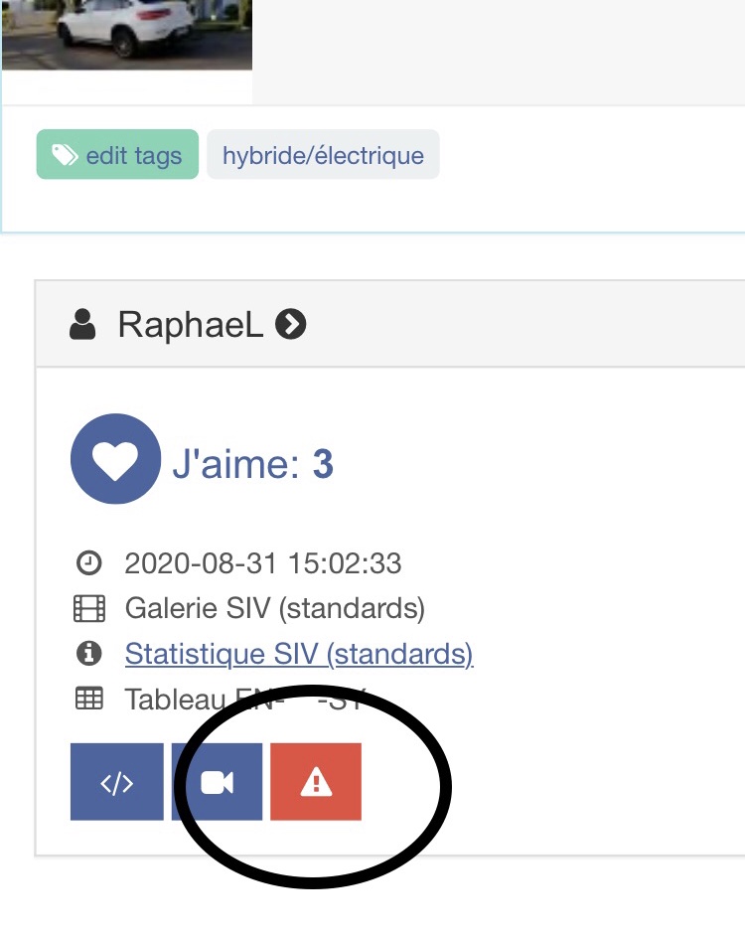
Task: Click the J'aime label text
Action: (236, 465)
